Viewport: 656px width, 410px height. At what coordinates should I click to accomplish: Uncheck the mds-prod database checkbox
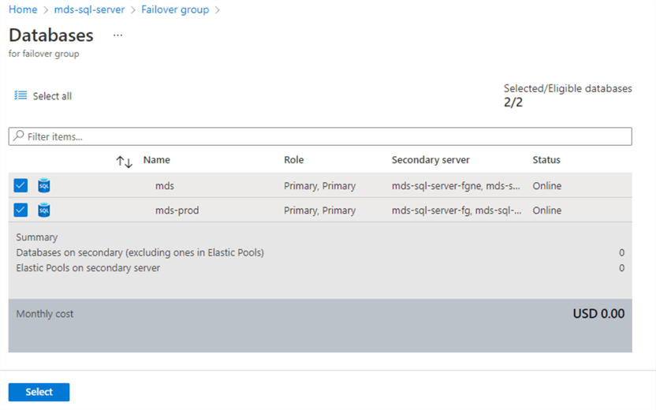pyautogui.click(x=20, y=210)
